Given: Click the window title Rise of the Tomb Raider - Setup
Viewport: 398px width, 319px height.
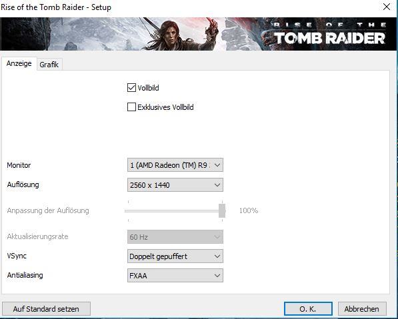Looking at the screenshot, I should (56, 7).
